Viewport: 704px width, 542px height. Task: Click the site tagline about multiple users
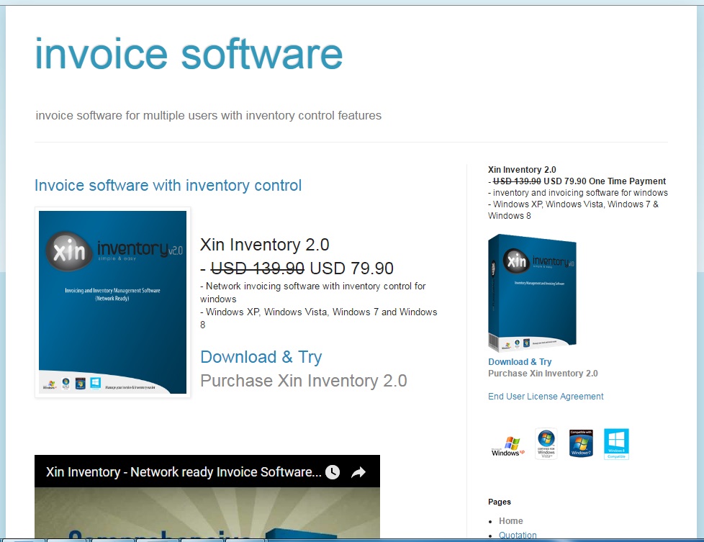[208, 115]
